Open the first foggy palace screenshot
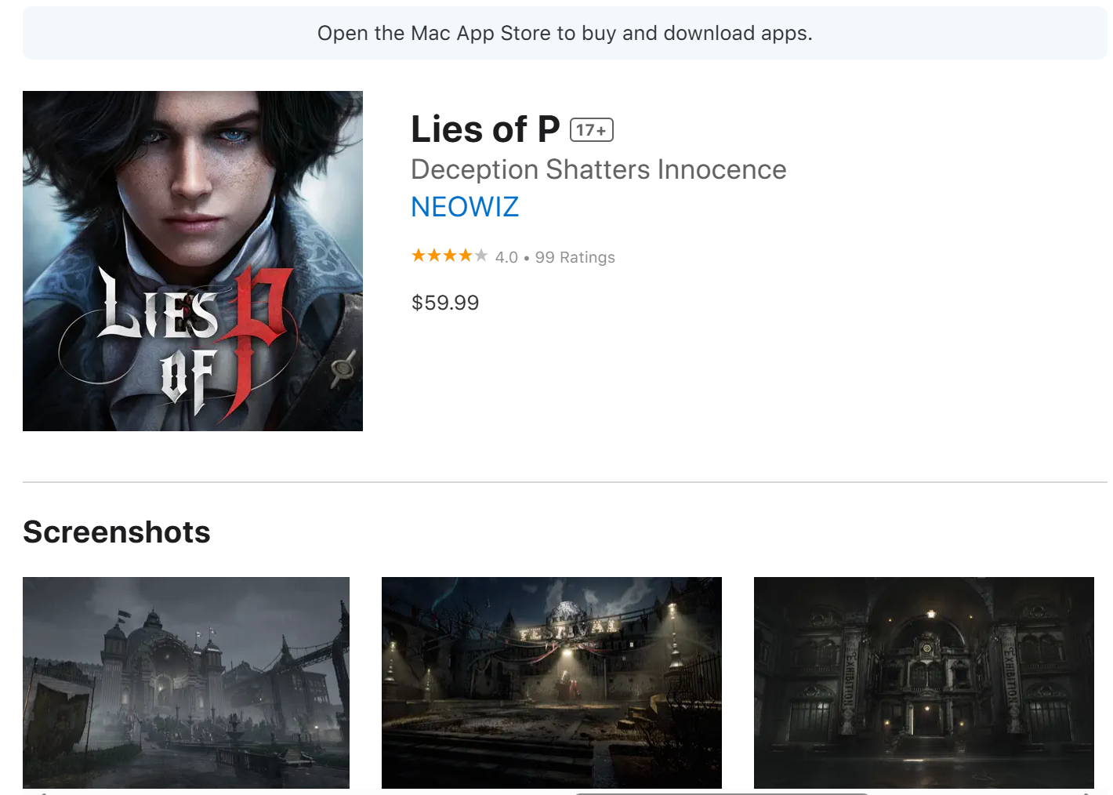Screen dimensions: 1113x795 tap(186, 683)
